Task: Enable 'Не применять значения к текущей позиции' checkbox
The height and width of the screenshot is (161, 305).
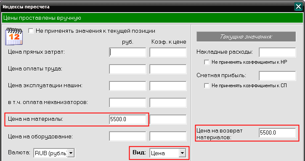Action: (31, 31)
